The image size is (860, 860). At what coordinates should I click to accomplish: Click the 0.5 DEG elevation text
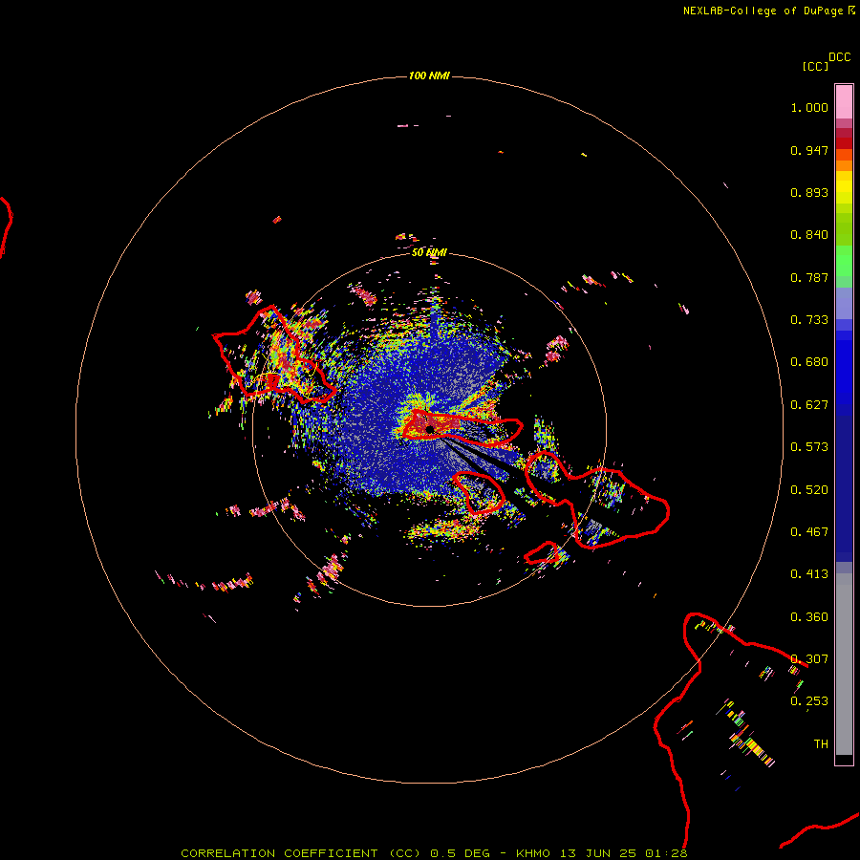point(460,853)
